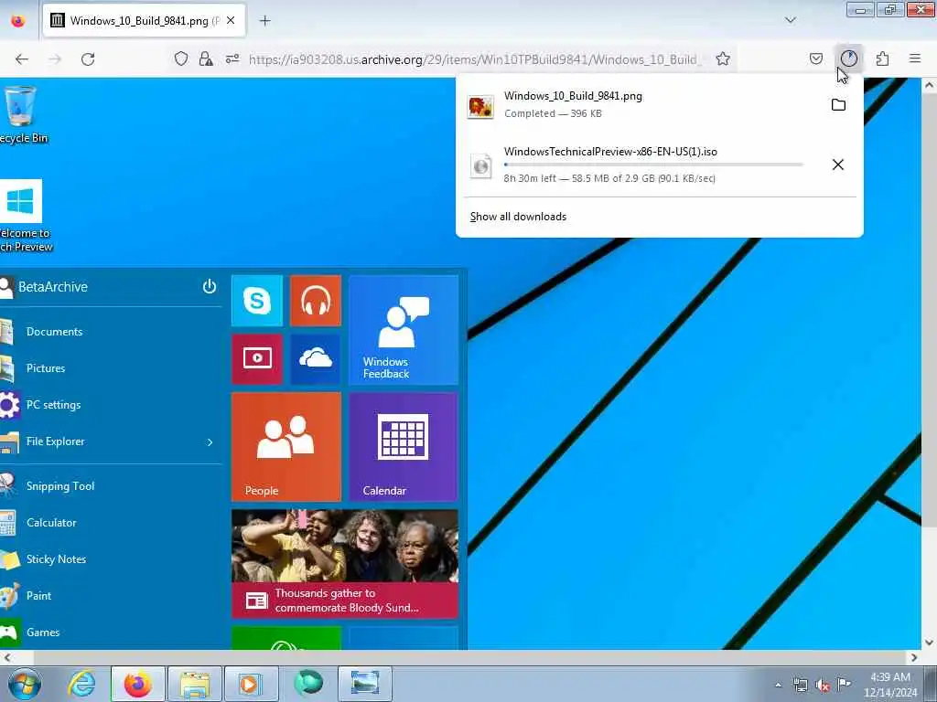Click PC settings in the start menu
The width and height of the screenshot is (937, 702).
coord(53,405)
